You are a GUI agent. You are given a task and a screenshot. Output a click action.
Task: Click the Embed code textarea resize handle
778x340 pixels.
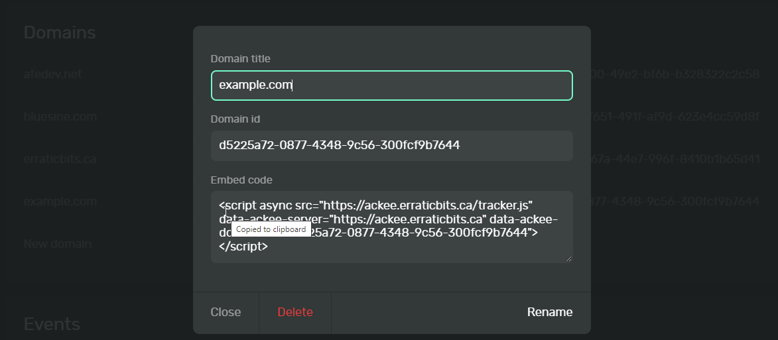(x=568, y=258)
